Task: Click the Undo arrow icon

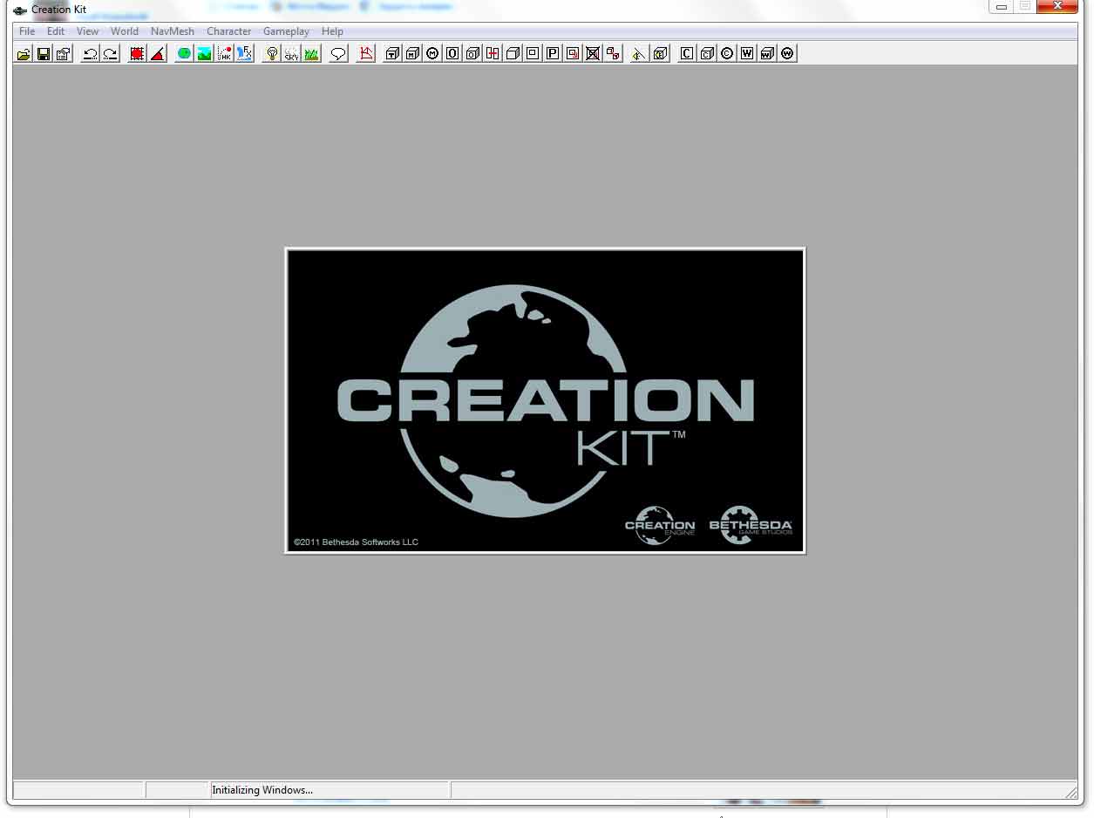Action: point(90,54)
